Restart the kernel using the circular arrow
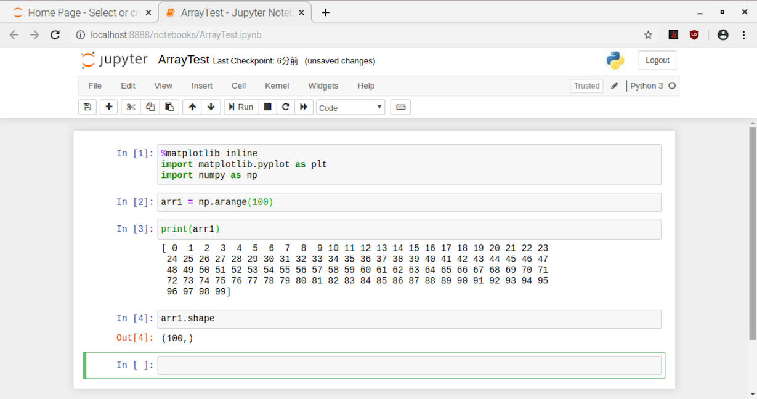The width and height of the screenshot is (757, 399). (286, 107)
